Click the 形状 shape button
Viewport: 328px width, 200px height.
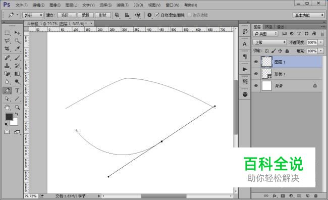(103, 15)
